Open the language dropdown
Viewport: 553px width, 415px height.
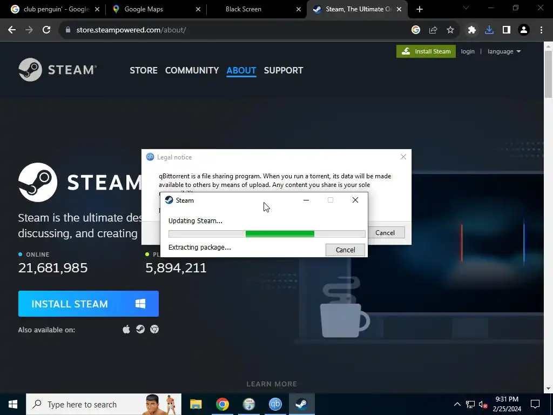pyautogui.click(x=504, y=51)
